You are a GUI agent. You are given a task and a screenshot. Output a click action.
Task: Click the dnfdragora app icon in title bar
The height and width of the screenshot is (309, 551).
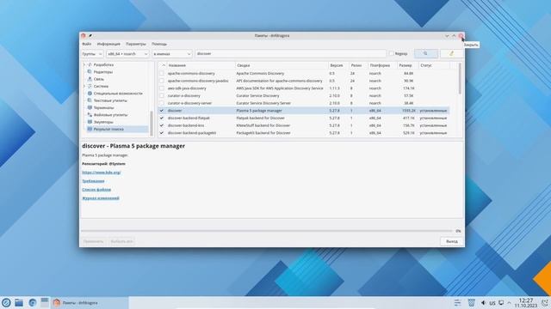pyautogui.click(x=84, y=36)
